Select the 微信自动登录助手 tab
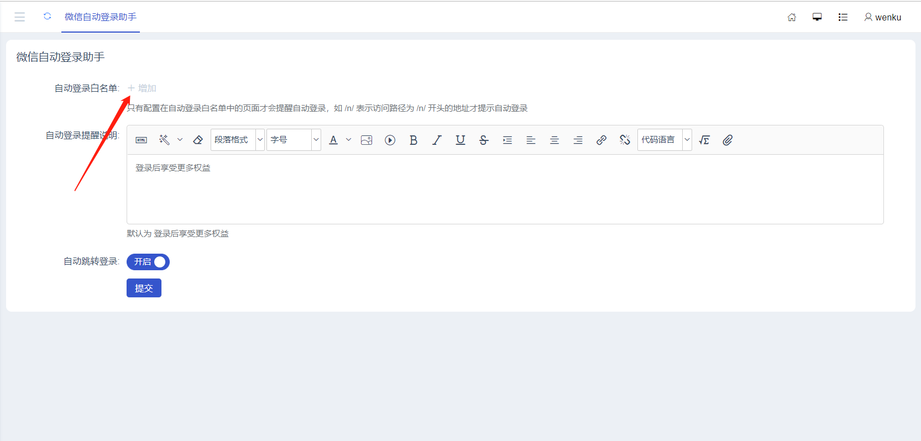Viewport: 921px width, 441px height. (101, 17)
